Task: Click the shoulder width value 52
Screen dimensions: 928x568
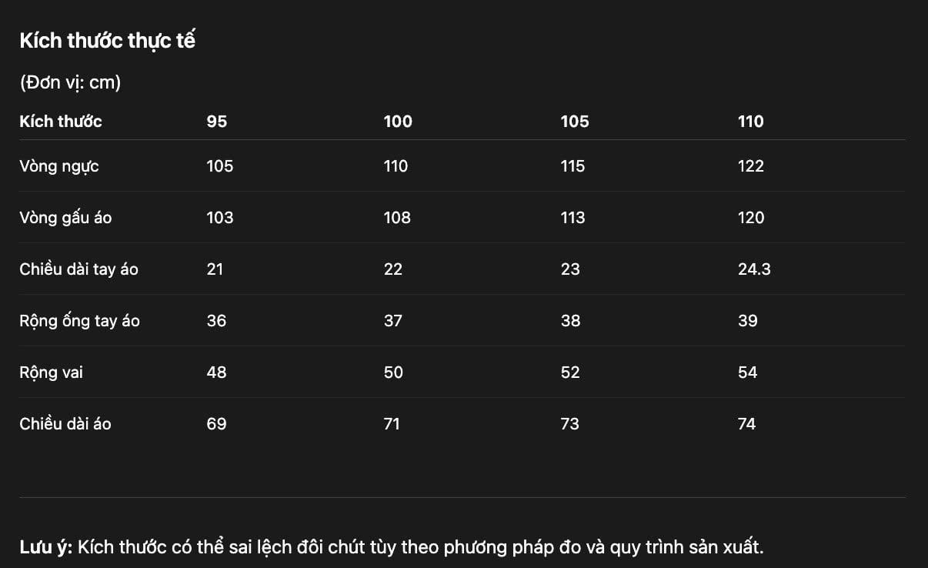Action: 570,373
